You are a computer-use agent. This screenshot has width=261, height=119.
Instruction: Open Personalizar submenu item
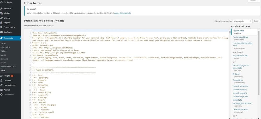[x=5, y=47]
